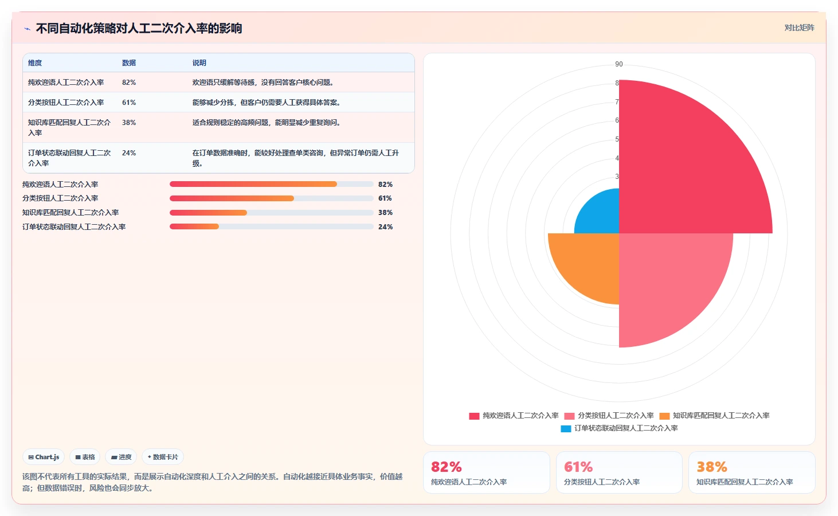Toggle 知识库匹配回复人工二次介入率 legend item in chart

click(714, 416)
